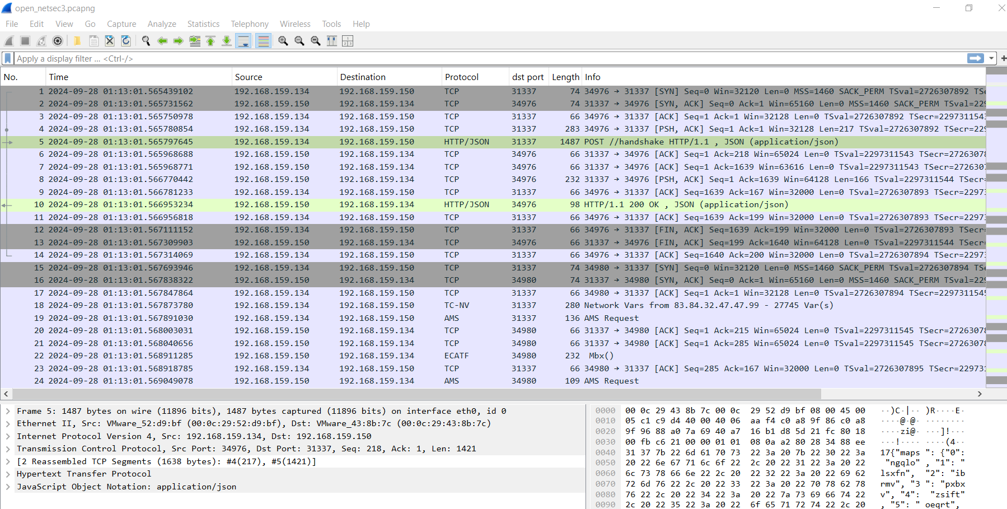Open the Tools menu
Viewport: 1007px width, 509px height.
(x=331, y=24)
